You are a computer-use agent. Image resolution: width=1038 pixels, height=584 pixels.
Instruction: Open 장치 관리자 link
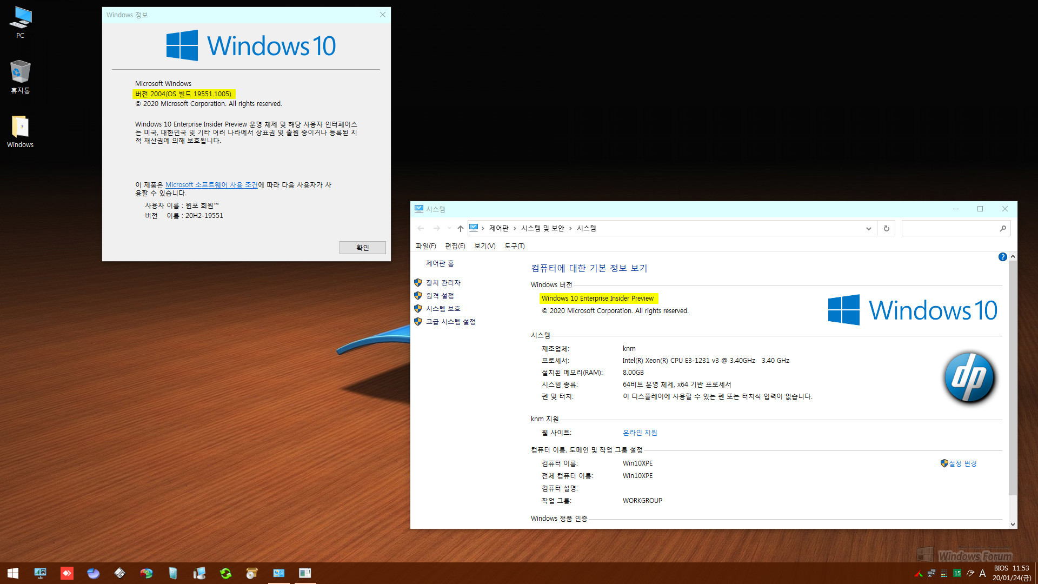point(443,283)
